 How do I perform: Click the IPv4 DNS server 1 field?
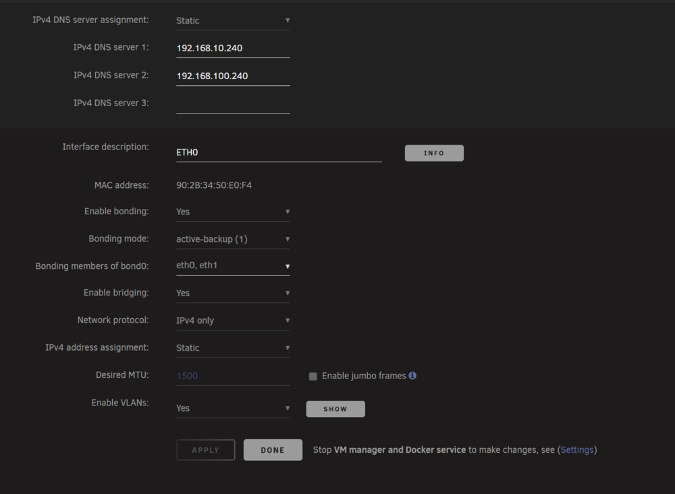(x=233, y=48)
